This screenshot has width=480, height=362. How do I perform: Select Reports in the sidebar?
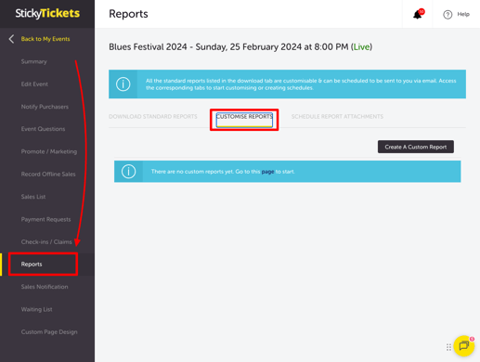click(x=32, y=265)
